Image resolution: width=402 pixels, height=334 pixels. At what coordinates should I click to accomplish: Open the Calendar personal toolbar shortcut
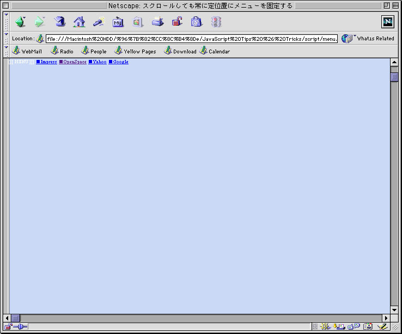pos(215,51)
